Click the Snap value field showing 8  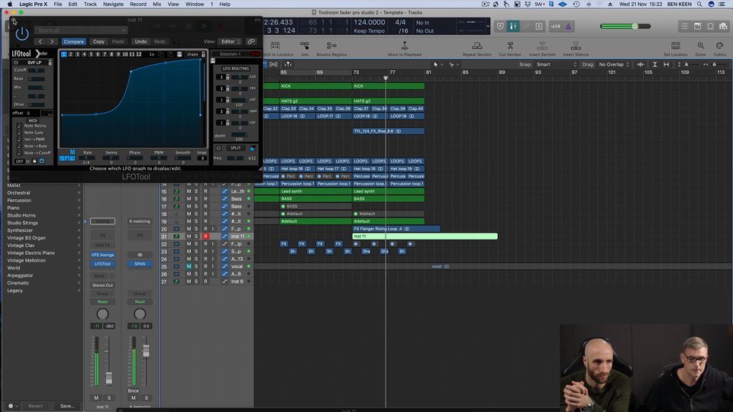coord(202,159)
